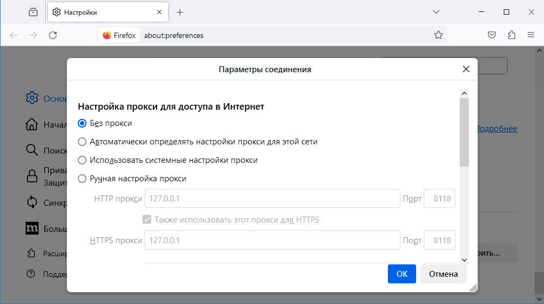Click page scrollbar down arrow
544x304 pixels.
539,299
